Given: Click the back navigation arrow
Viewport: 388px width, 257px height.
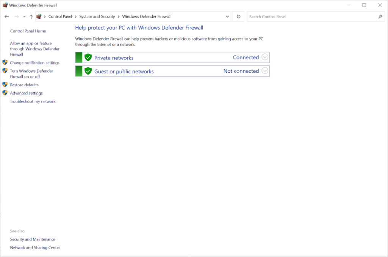Looking at the screenshot, I should [6, 16].
